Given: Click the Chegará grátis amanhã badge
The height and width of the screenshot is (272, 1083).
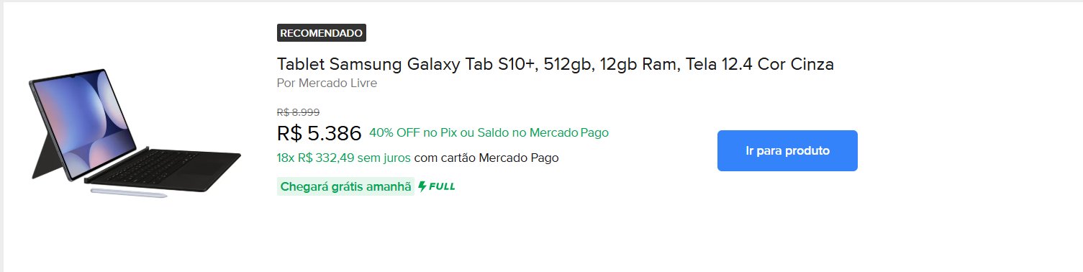Looking at the screenshot, I should pos(346,187).
